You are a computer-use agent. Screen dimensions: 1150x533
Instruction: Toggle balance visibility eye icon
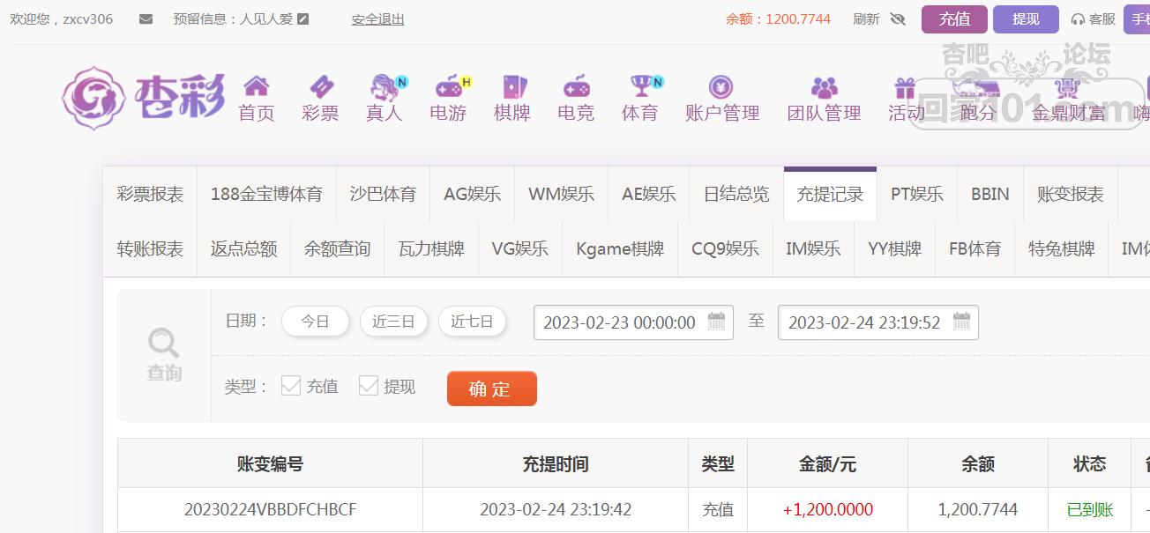898,19
